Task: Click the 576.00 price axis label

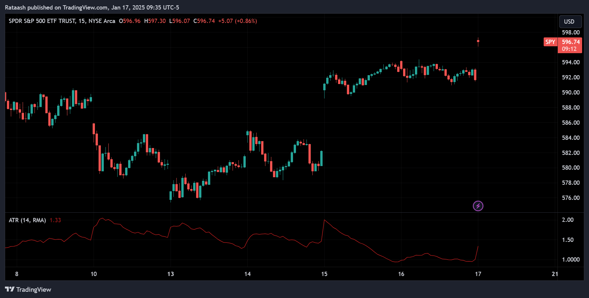Action: 571,198
